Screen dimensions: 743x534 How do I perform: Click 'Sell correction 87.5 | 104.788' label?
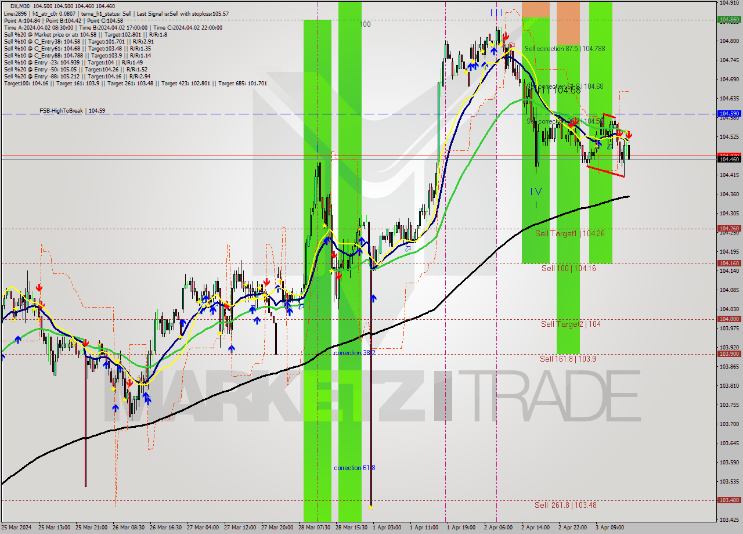coord(565,49)
